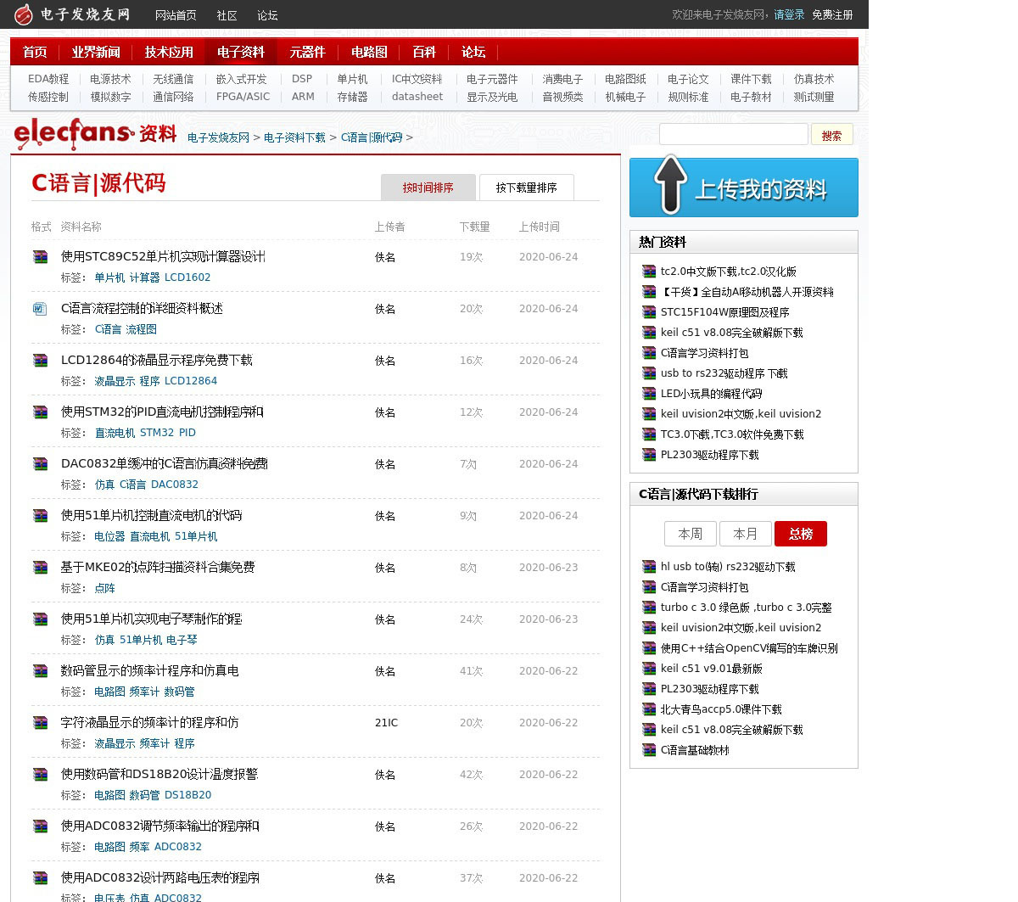Viewport: 1018px width, 902px height.
Task: Click icon beside 北大青鸟accp5.0课件下载
Action: (649, 709)
